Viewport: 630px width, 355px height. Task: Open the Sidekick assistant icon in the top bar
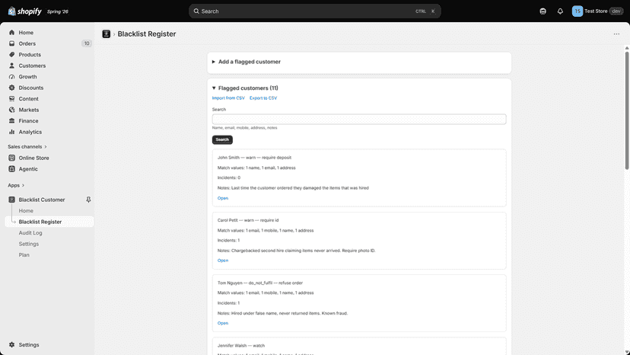542,11
